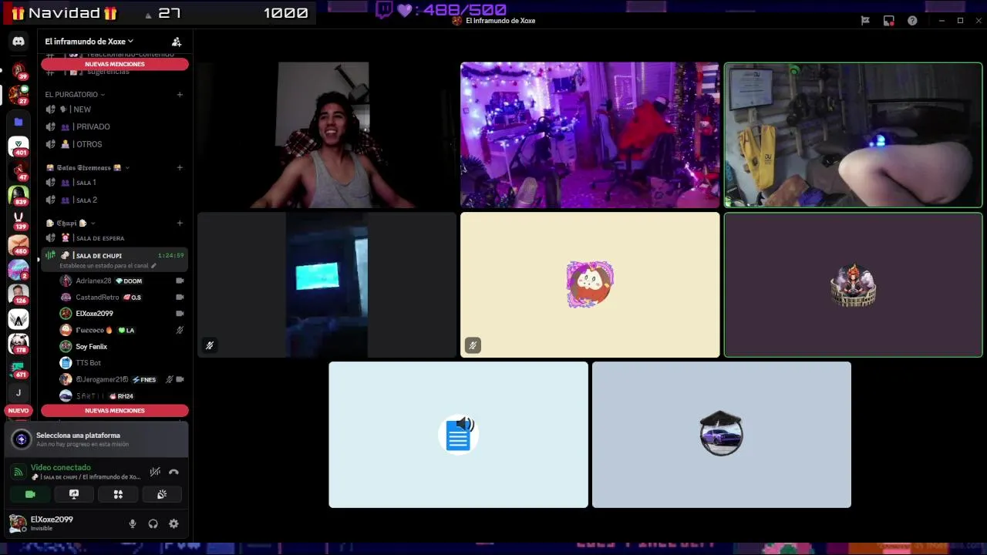Add channel to Chupi category with plus

[x=180, y=223]
